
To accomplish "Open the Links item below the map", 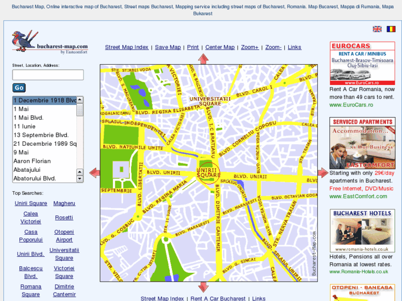I will coord(259,299).
